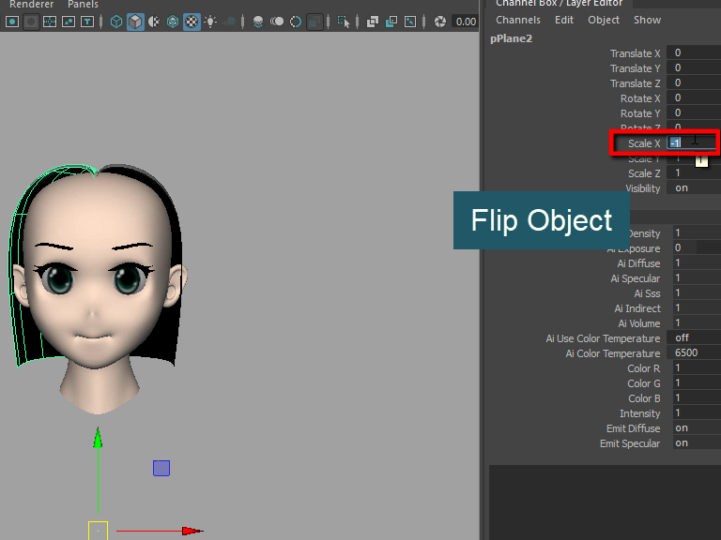Click the safe title T icon
This screenshot has height=540, width=721.
point(86,22)
